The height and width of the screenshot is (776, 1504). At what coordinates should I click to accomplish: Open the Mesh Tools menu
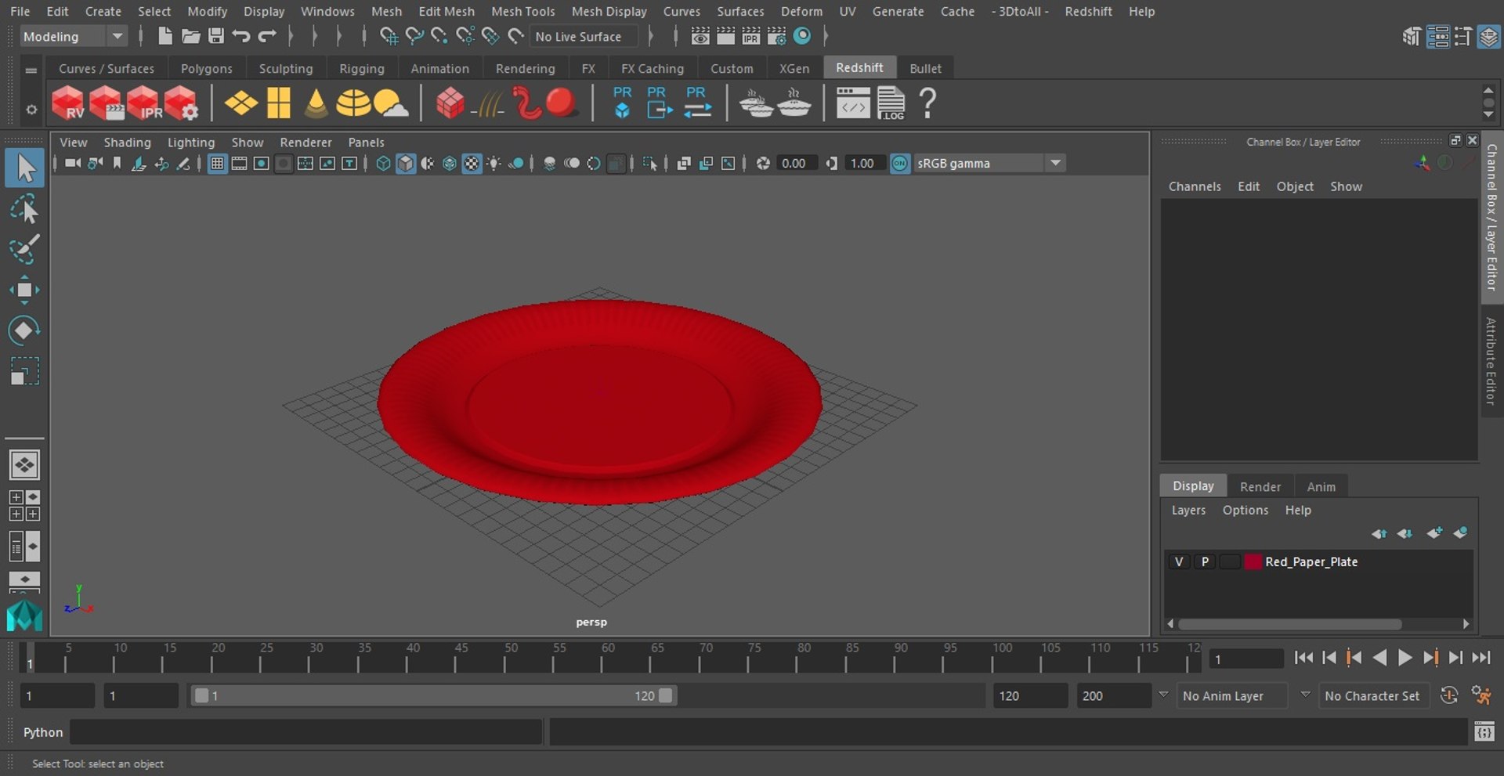point(522,11)
